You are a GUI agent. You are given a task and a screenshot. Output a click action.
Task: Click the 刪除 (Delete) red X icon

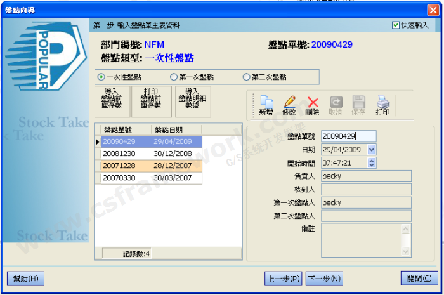[x=312, y=105]
